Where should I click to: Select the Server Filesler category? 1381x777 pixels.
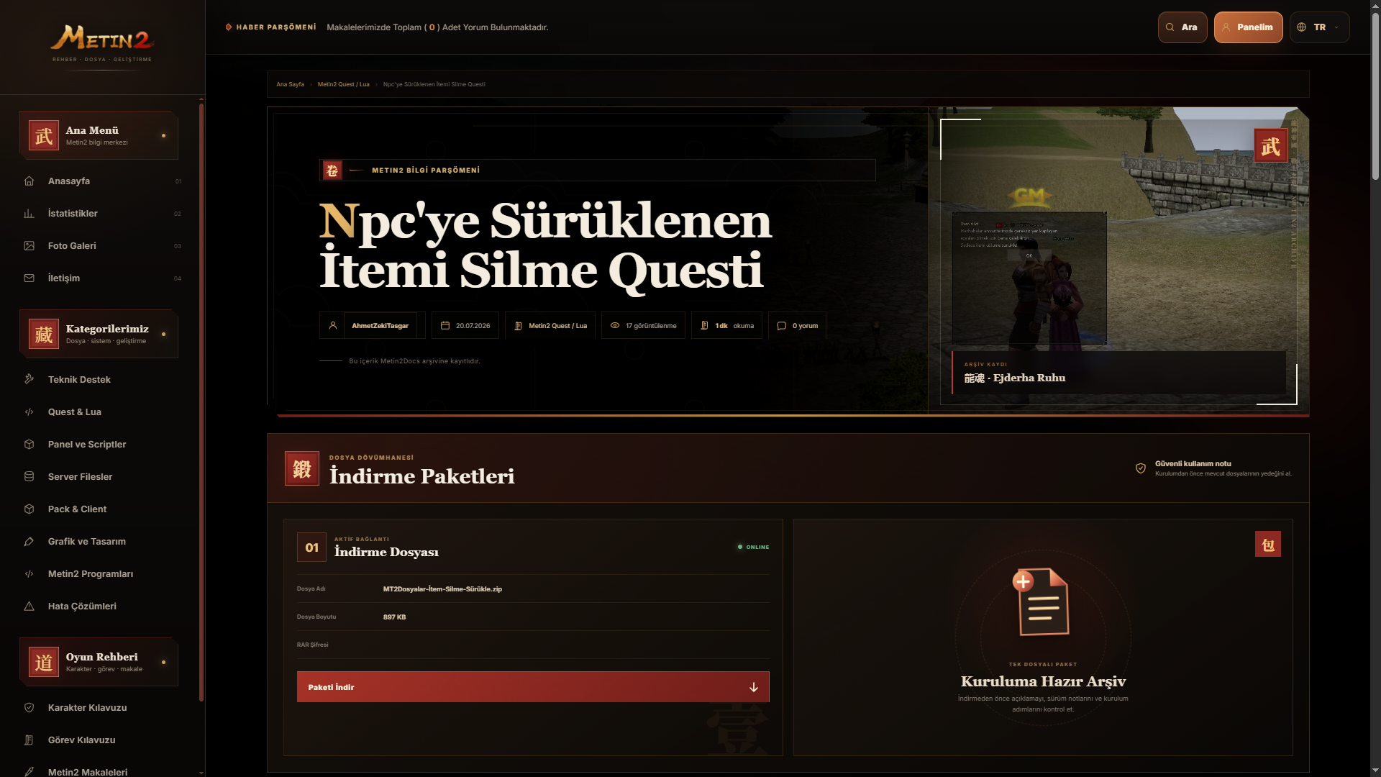102,477
